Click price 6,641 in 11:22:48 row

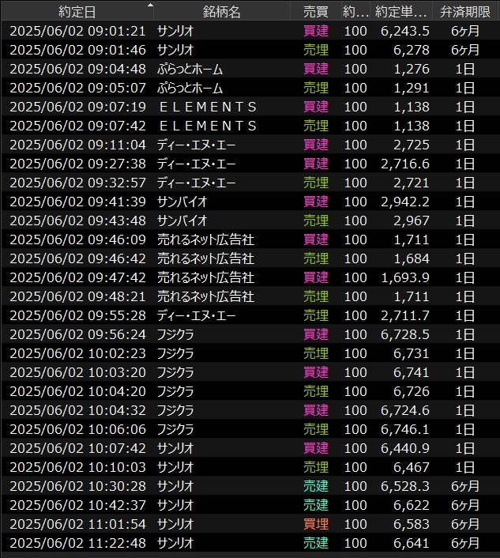412,543
